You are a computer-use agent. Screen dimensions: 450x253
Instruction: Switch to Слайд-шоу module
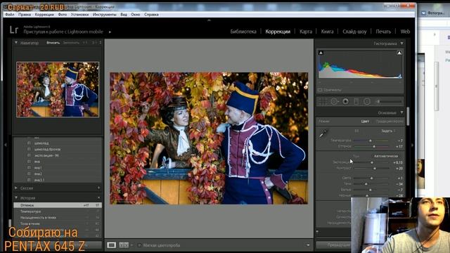point(354,32)
